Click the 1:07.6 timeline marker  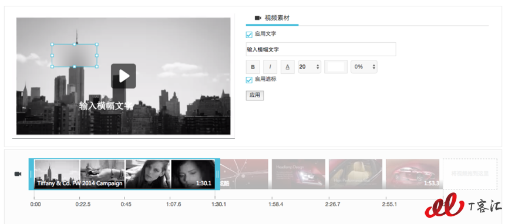point(174,205)
